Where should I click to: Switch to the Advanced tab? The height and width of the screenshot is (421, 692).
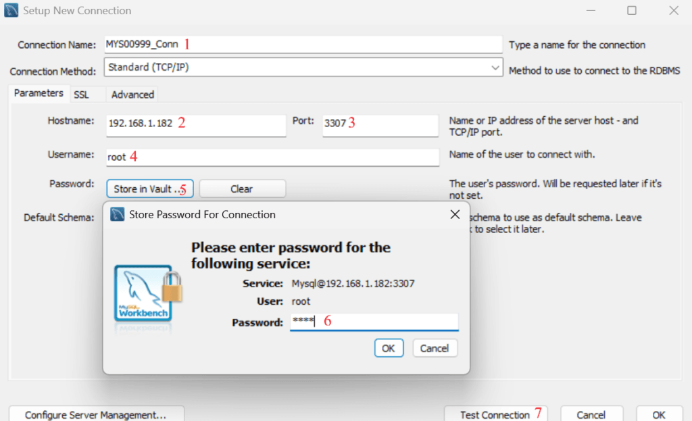point(132,95)
